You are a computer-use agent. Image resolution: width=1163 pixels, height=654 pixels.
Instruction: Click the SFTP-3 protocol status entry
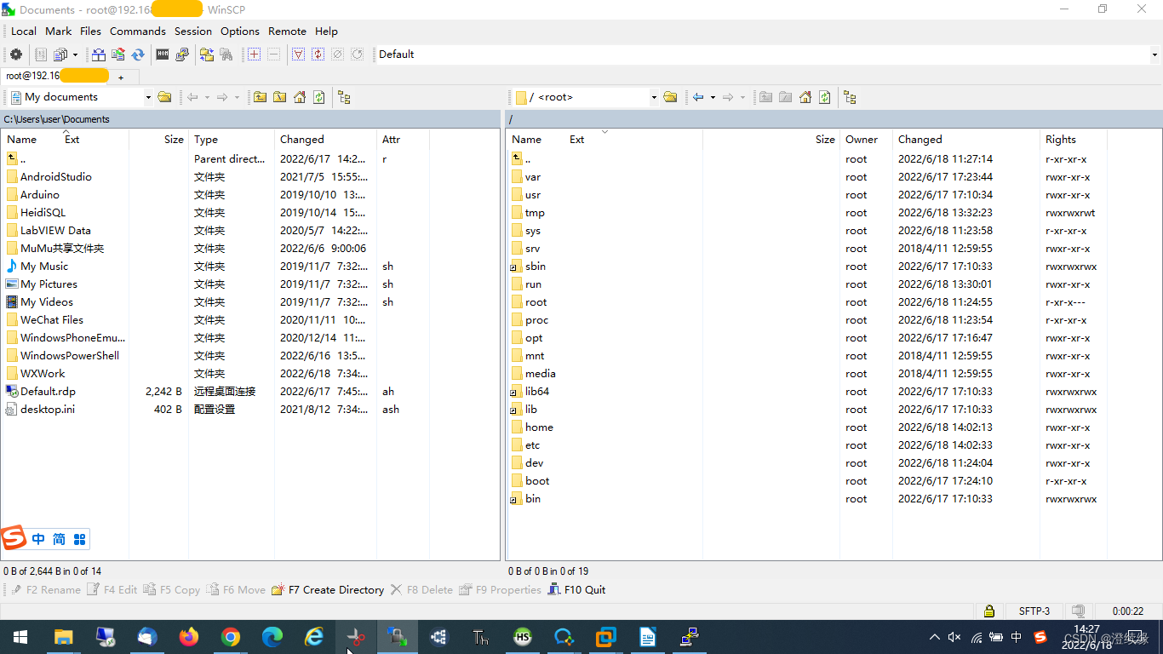point(1034,611)
